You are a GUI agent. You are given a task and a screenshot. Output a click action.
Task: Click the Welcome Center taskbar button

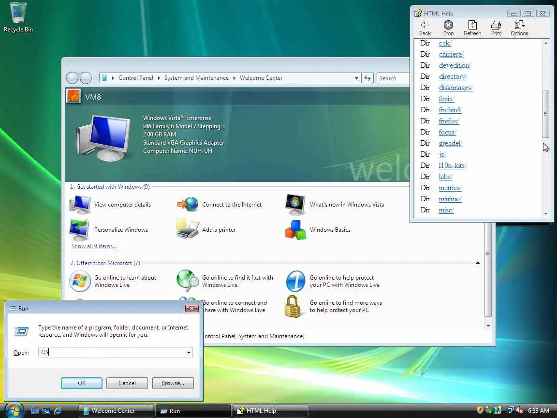coord(116,411)
